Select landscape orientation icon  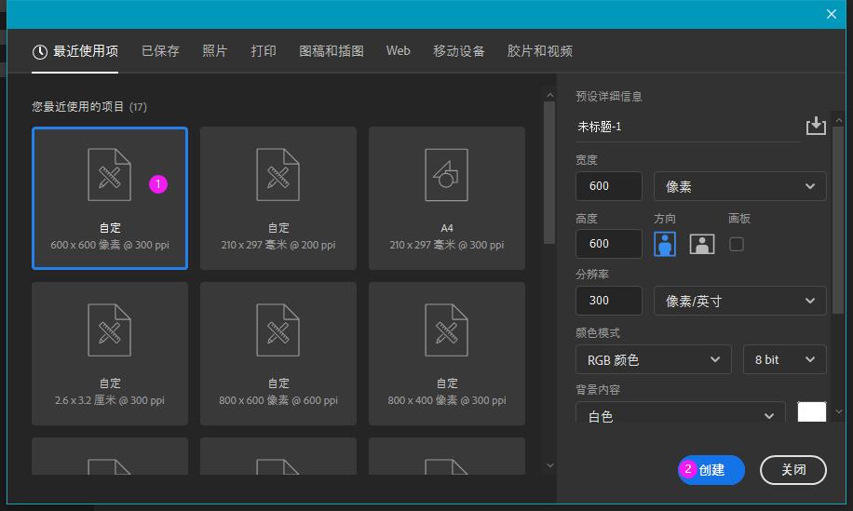[702, 244]
